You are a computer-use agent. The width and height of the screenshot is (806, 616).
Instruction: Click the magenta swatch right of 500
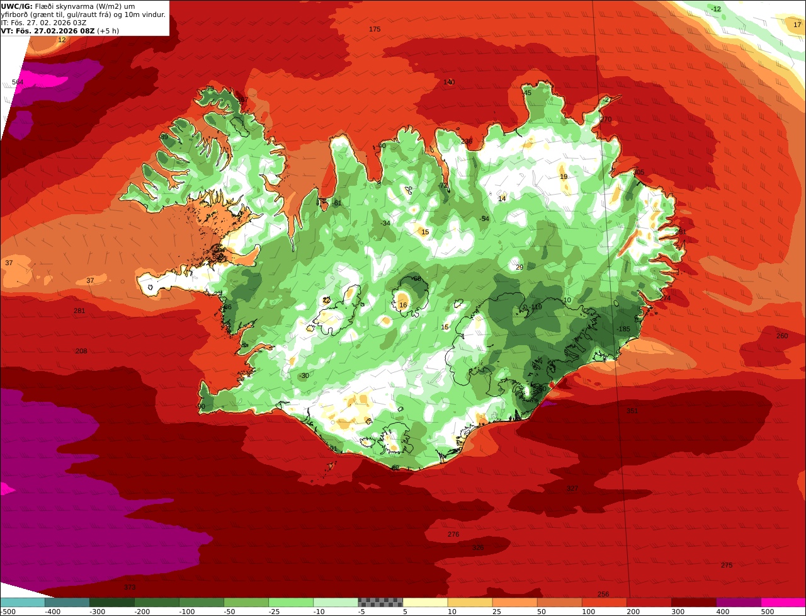click(x=783, y=602)
